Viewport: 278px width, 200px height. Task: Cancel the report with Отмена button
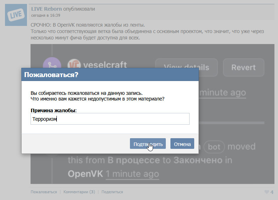182,144
